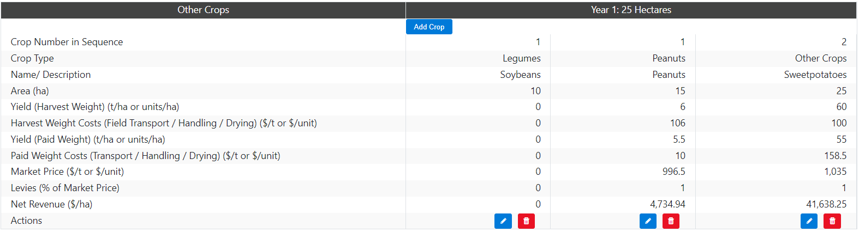Click Sweetpotatoes paid weight cost 158.5
Image resolution: width=859 pixels, height=232 pixels.
[x=835, y=156]
